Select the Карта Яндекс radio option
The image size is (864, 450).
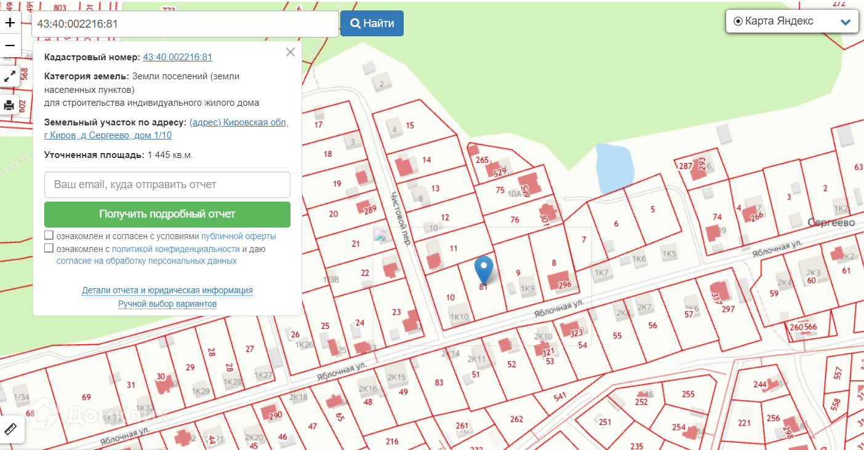click(738, 22)
